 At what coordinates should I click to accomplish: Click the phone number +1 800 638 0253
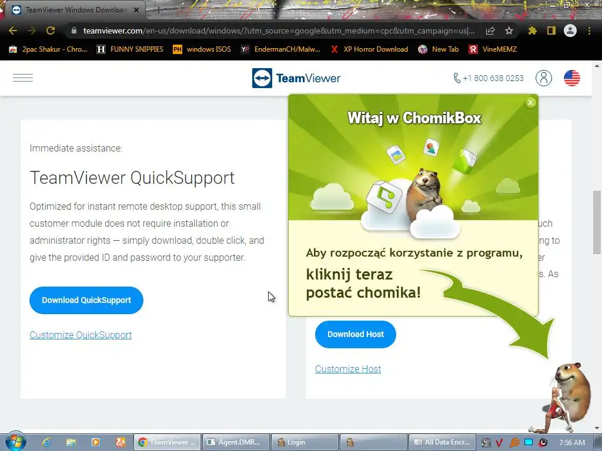point(489,78)
